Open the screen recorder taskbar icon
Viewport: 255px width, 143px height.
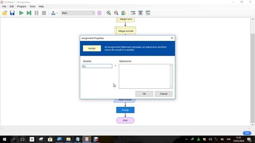coord(96,139)
